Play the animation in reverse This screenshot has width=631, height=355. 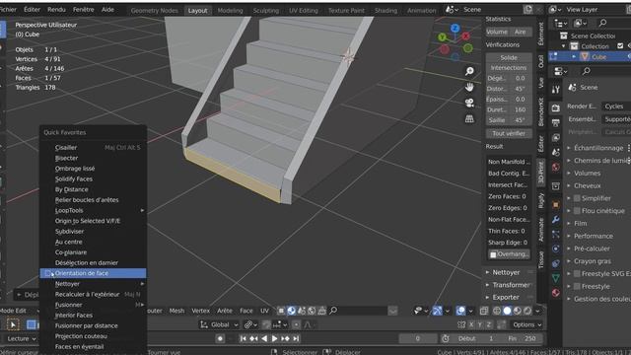(x=264, y=339)
